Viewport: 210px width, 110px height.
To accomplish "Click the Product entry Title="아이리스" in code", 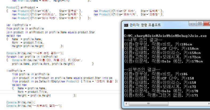I will 47,14.
